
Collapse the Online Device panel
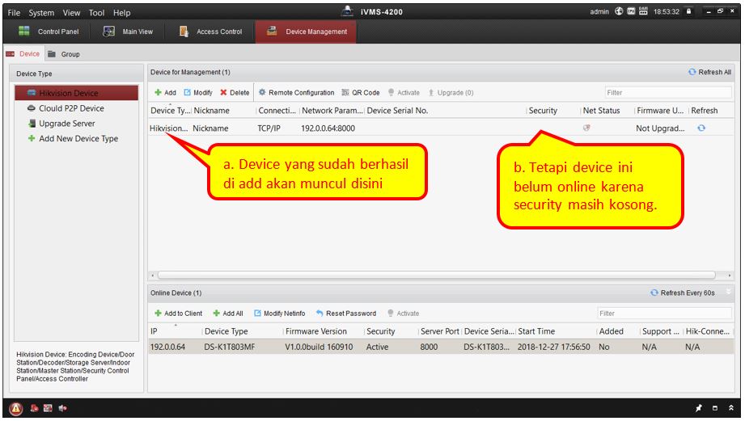click(728, 293)
